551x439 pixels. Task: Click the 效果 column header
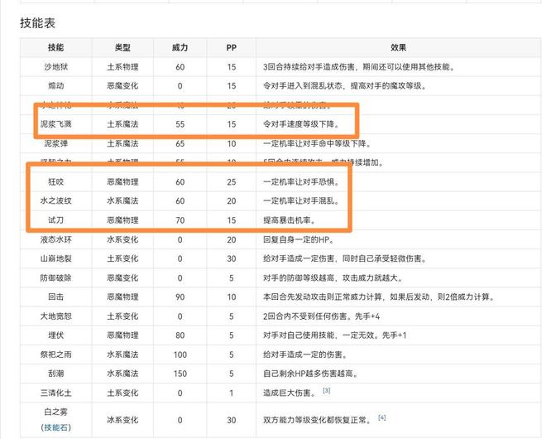coord(398,48)
